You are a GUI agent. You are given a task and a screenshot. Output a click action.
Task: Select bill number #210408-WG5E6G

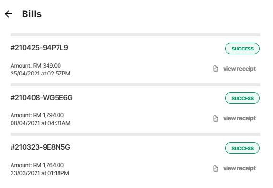coord(41,98)
